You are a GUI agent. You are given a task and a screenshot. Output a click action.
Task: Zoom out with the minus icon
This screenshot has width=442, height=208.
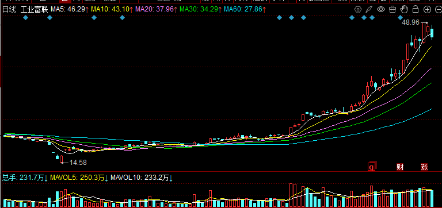(x=439, y=9)
